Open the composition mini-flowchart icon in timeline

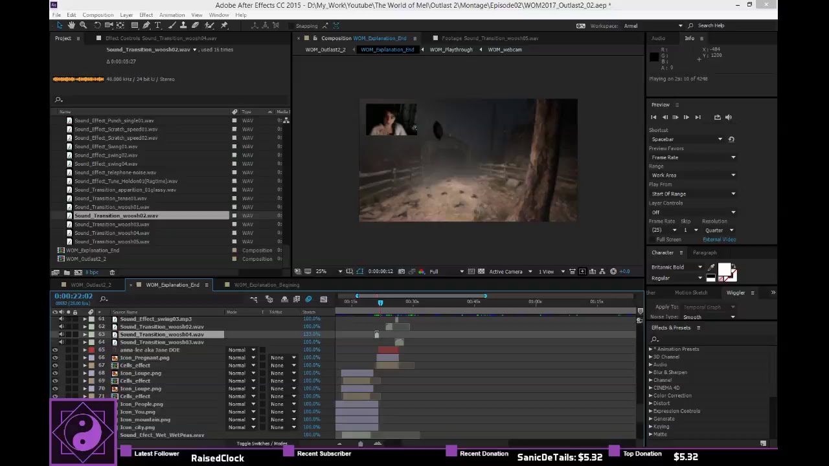tap(254, 299)
